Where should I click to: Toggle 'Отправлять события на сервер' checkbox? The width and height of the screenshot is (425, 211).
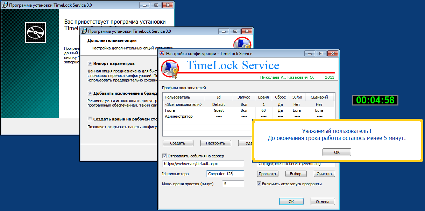point(165,156)
